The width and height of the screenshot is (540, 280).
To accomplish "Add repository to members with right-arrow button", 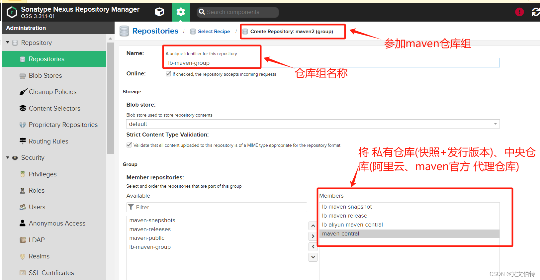I will click(x=313, y=236).
